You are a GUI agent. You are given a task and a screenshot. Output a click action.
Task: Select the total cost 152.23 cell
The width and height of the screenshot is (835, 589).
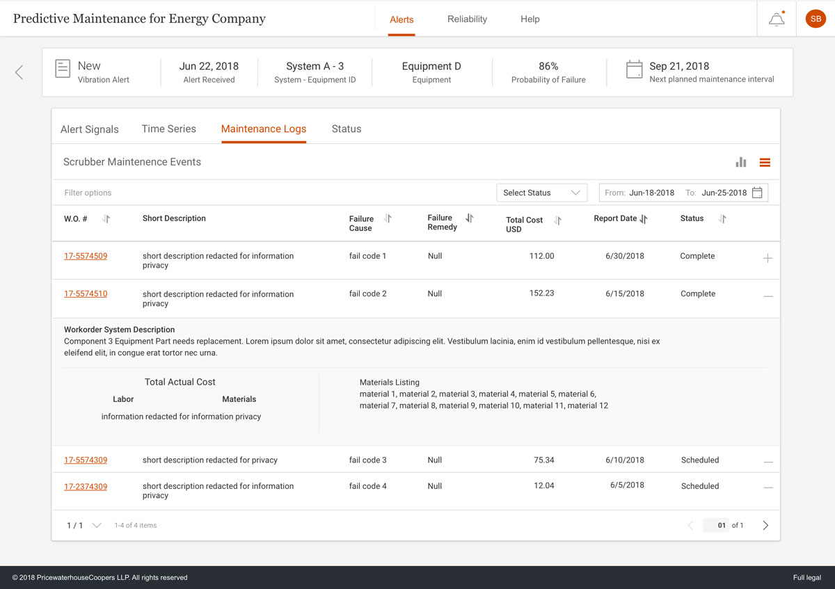542,293
